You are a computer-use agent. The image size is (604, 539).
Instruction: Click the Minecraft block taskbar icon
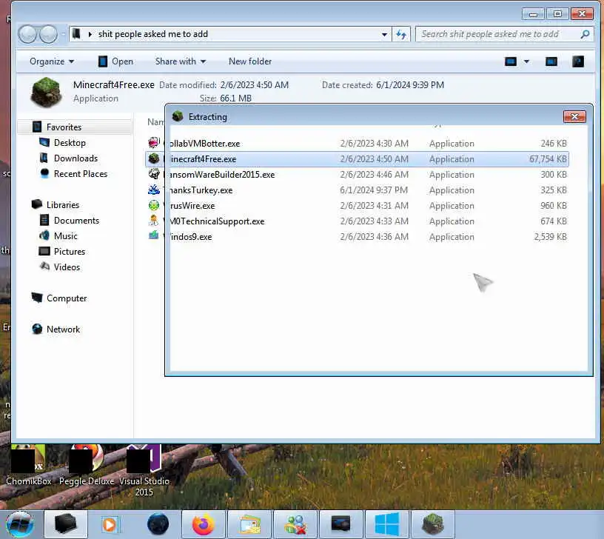coord(433,524)
